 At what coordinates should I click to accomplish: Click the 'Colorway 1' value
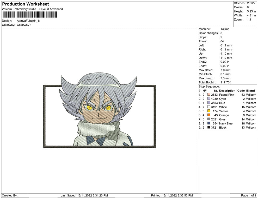pyautogui.click(x=24, y=25)
